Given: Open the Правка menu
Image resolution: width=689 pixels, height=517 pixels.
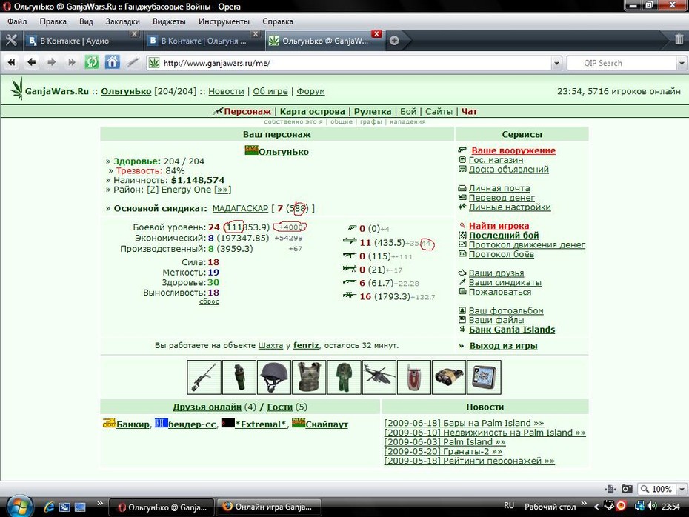Looking at the screenshot, I should point(53,21).
